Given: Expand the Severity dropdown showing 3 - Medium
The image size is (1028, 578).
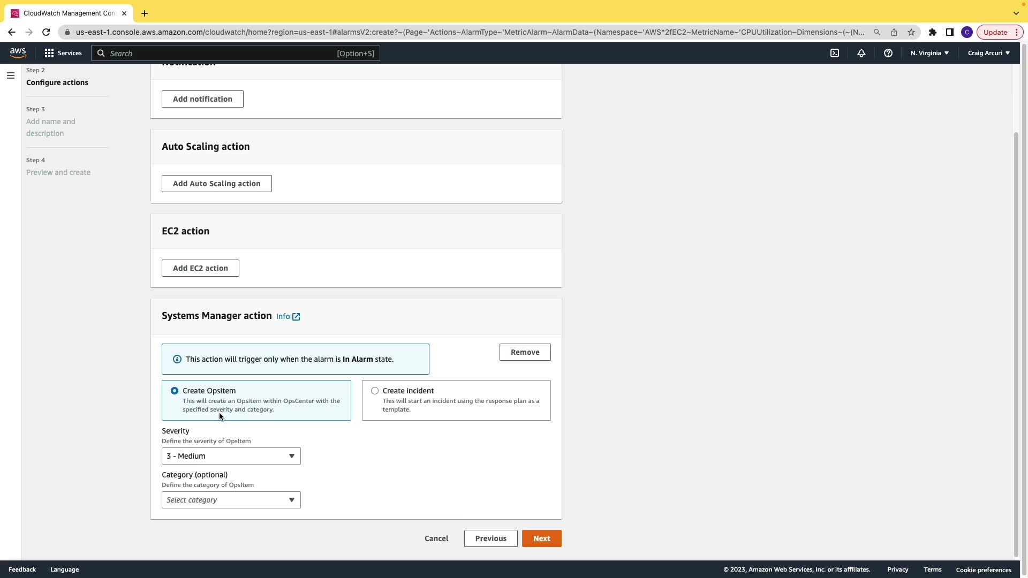Looking at the screenshot, I should (x=231, y=456).
